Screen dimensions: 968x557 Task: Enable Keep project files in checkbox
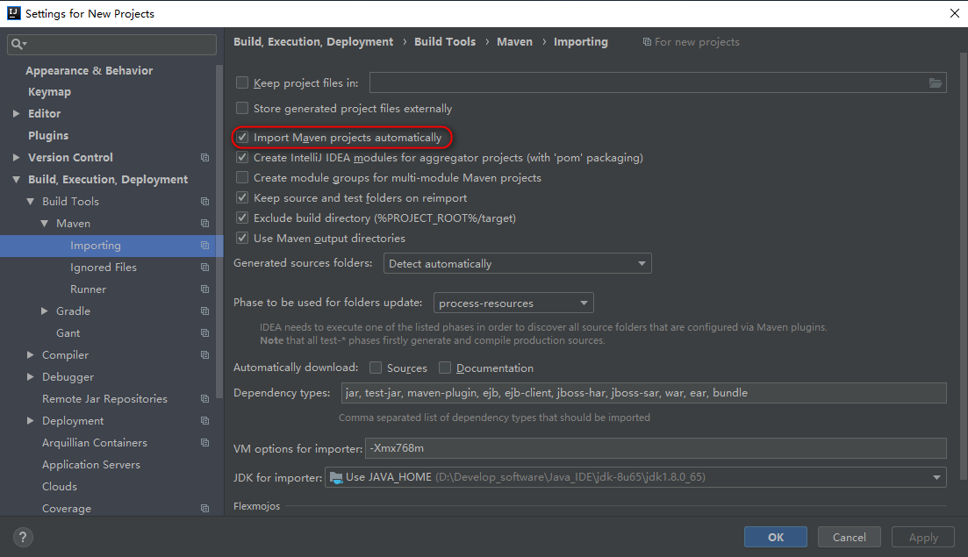[x=242, y=82]
